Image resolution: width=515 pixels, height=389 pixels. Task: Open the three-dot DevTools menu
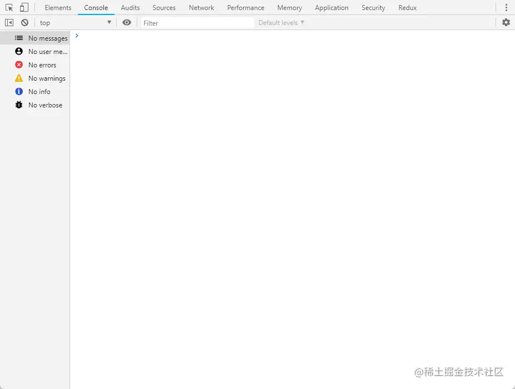click(506, 8)
